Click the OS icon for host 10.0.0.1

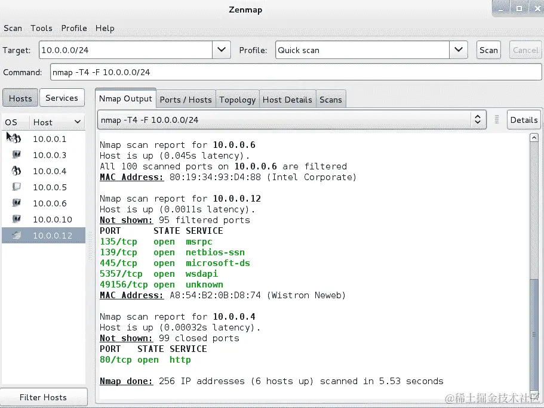(16, 138)
